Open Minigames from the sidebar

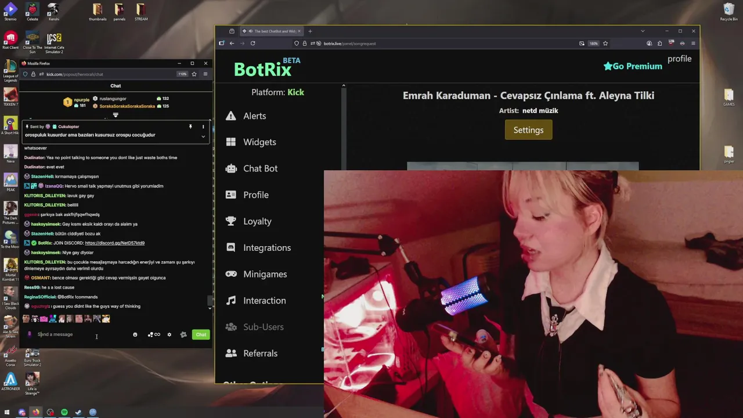(x=257, y=274)
